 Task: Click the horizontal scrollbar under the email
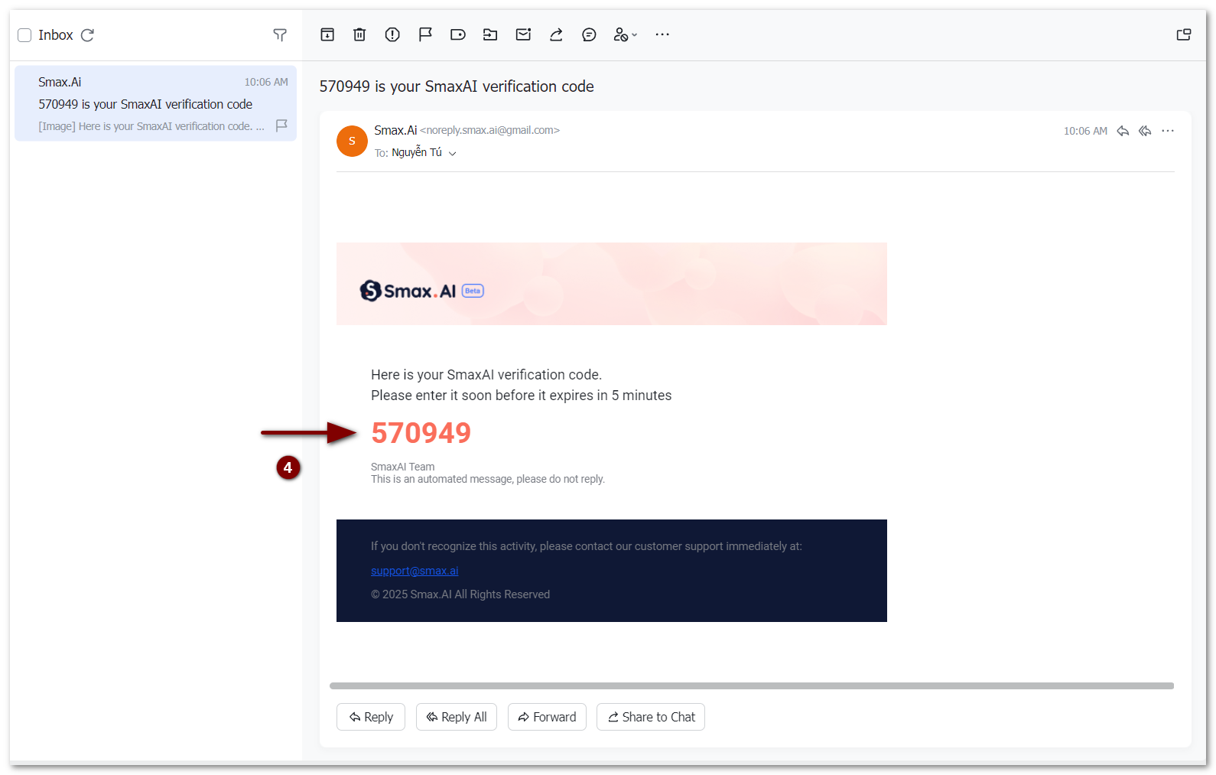(751, 685)
